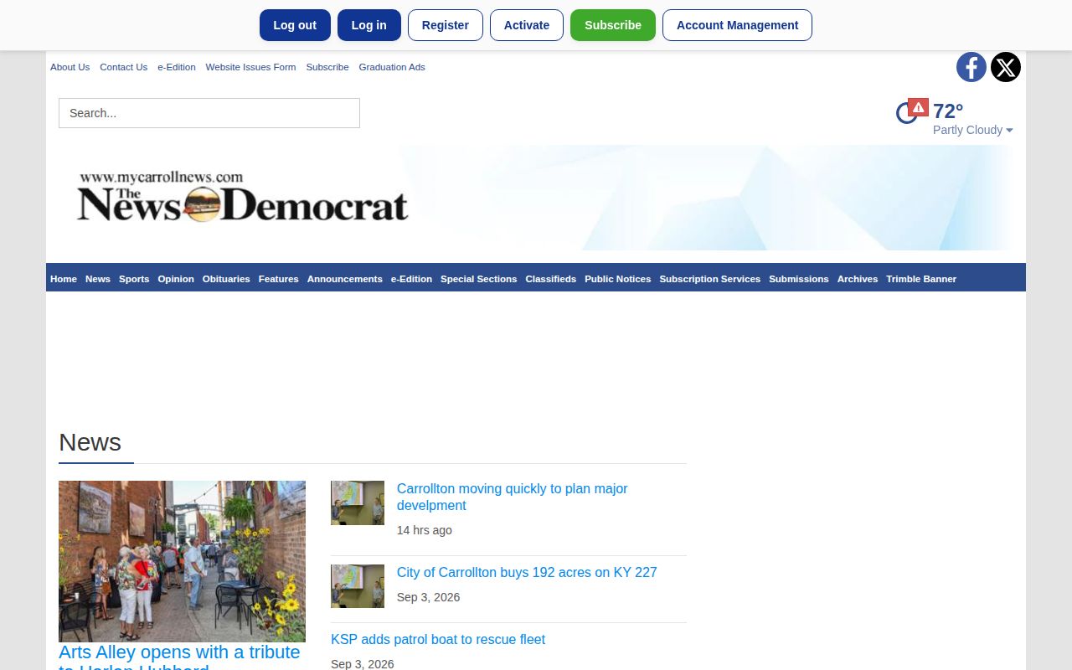Open the Public Notices menu item
Screen dimensions: 1072x670
coord(618,279)
